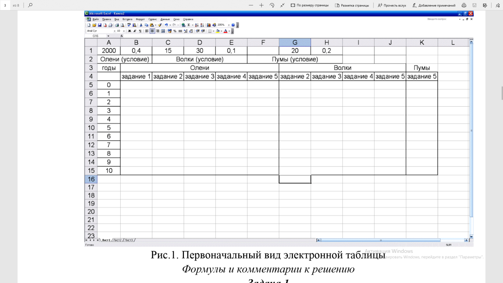Open the Формат menu
503x283 pixels.
tap(140, 19)
